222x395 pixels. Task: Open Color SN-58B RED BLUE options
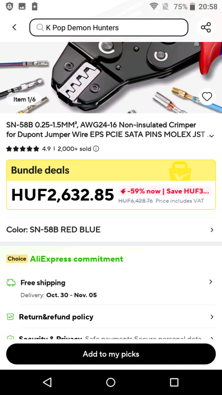click(111, 230)
